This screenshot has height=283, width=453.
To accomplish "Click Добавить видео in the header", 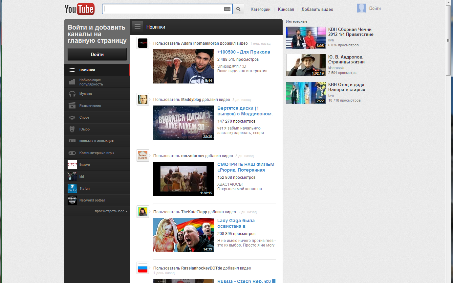I will [x=317, y=10].
